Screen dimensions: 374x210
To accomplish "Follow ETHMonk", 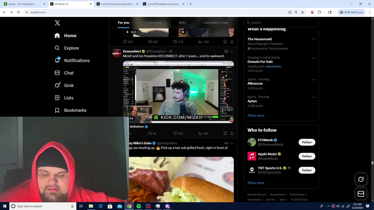I will coord(307,142).
